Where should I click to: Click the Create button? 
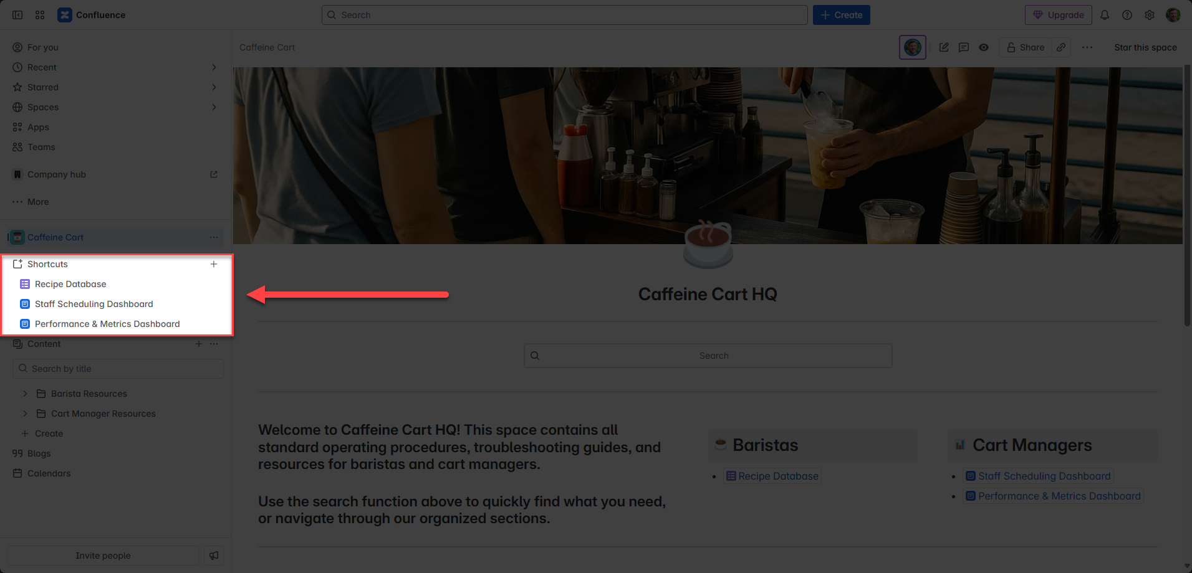tap(841, 15)
